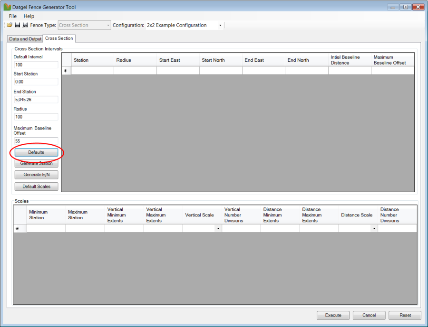Click the Default Scales button
Viewport: 428px width, 327px height.
pos(36,187)
